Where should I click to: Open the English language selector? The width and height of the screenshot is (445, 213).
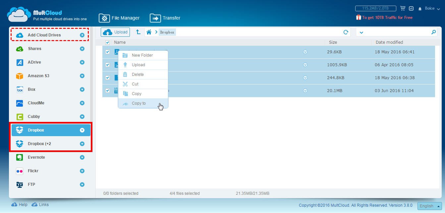[429, 206]
